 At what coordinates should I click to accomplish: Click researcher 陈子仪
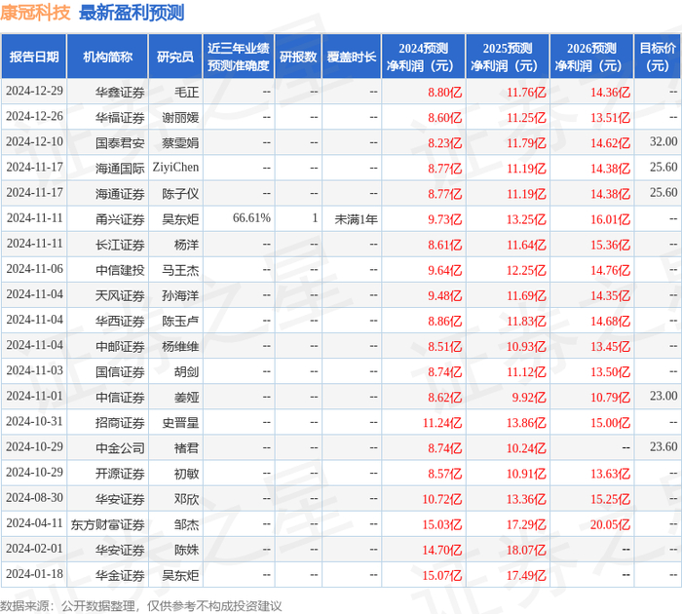pos(180,194)
